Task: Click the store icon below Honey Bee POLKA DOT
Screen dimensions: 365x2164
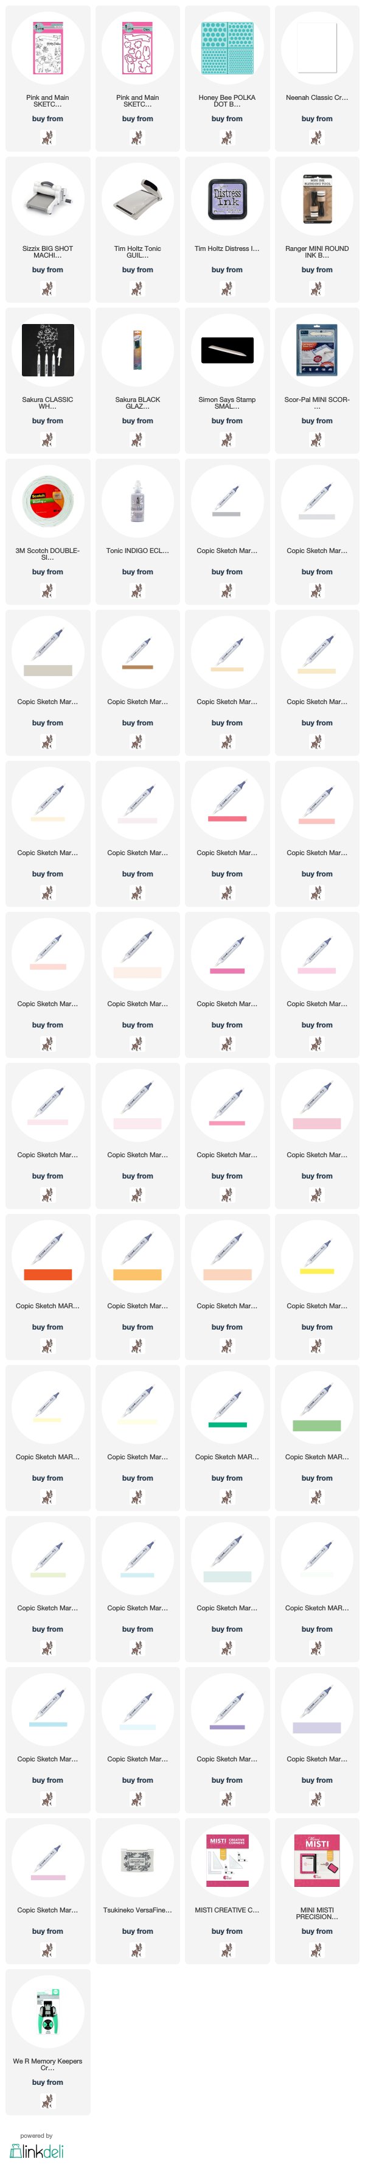Action: [x=228, y=137]
